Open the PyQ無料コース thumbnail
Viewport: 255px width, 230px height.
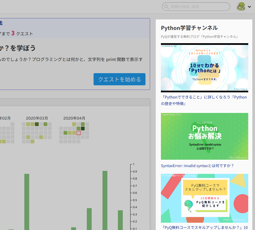pyautogui.click(x=204, y=198)
